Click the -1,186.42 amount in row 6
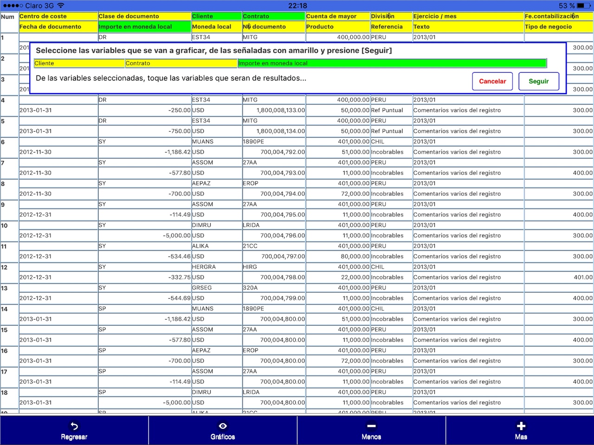594x445 pixels. [178, 152]
